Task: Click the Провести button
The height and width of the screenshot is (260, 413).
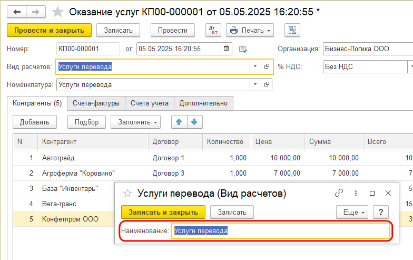Action: (173, 31)
